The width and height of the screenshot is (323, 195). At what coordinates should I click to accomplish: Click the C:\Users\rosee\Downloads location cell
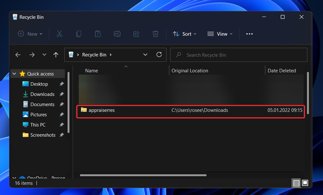[200, 110]
